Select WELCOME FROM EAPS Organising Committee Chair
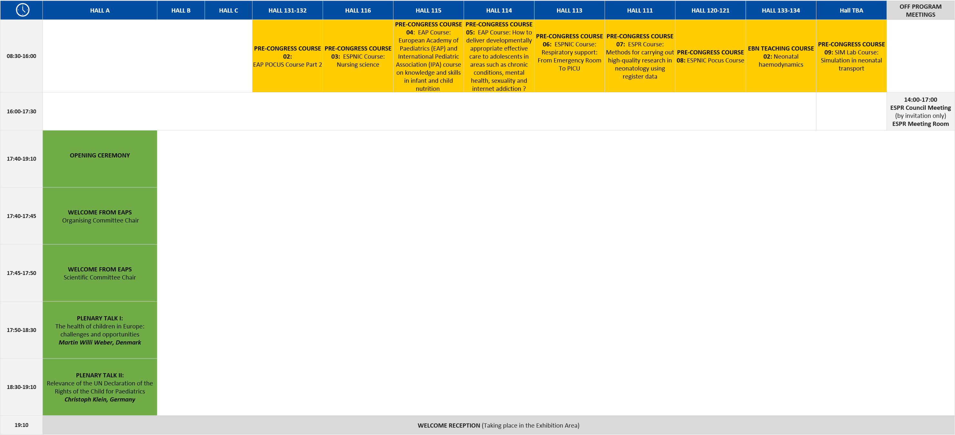The width and height of the screenshot is (955, 435). [100, 216]
